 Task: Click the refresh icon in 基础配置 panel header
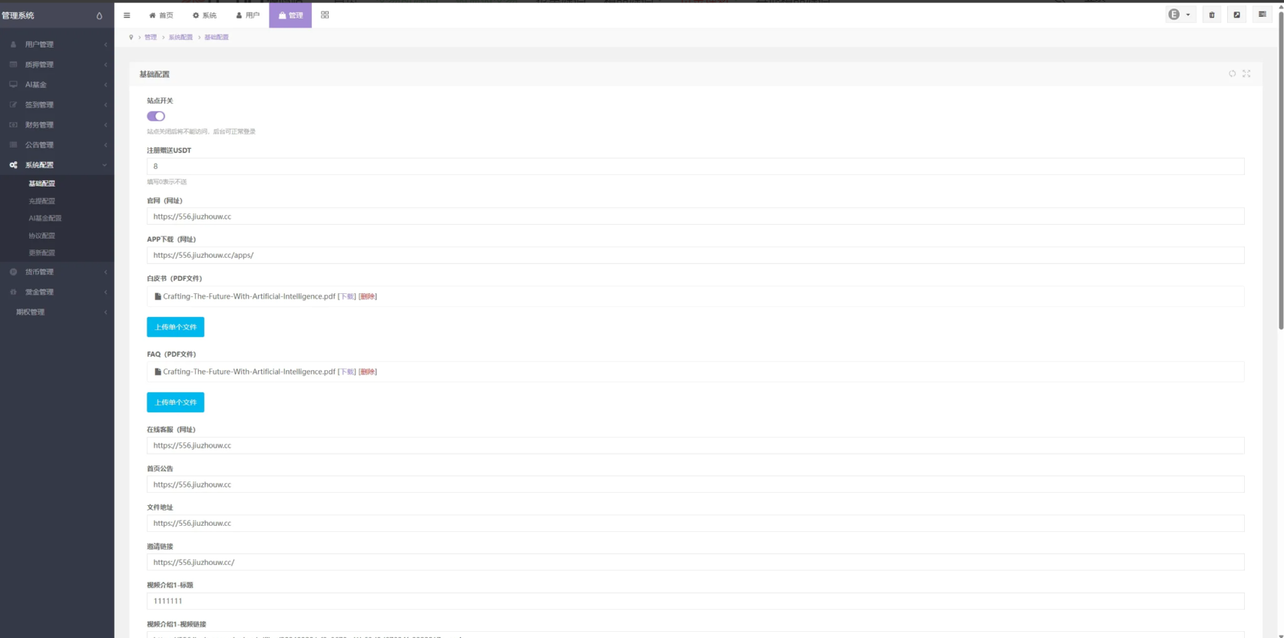coord(1233,74)
